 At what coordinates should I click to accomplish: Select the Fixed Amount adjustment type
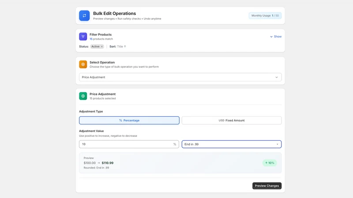click(x=231, y=120)
